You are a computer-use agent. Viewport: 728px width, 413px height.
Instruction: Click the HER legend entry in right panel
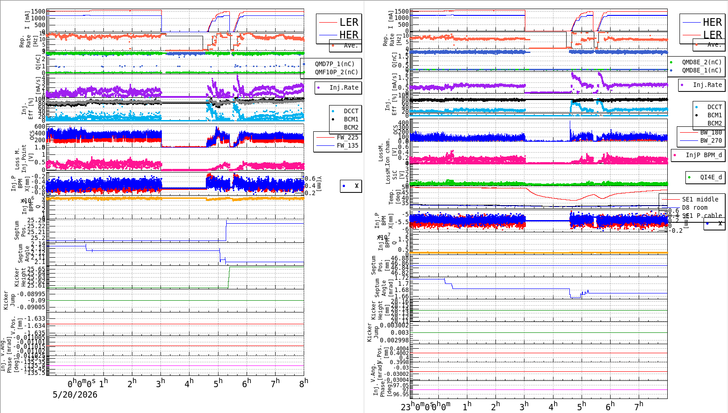(702, 22)
